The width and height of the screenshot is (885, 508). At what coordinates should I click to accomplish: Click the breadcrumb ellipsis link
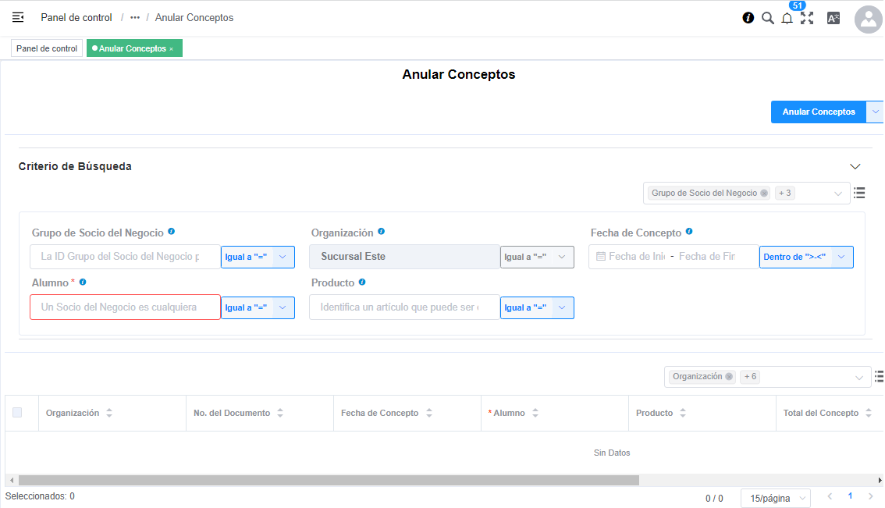[x=135, y=17]
